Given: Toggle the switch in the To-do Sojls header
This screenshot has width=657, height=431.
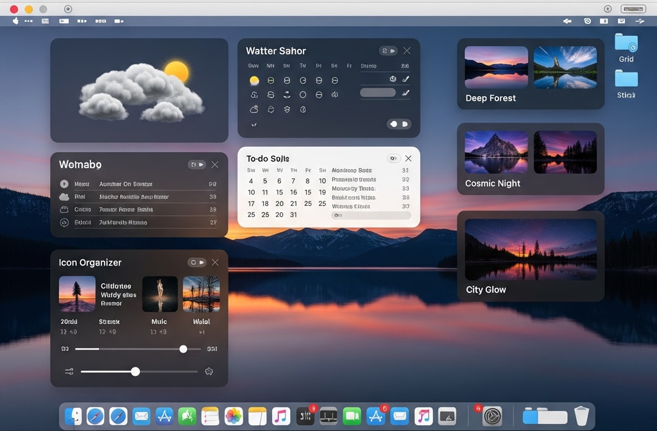Looking at the screenshot, I should (x=395, y=158).
